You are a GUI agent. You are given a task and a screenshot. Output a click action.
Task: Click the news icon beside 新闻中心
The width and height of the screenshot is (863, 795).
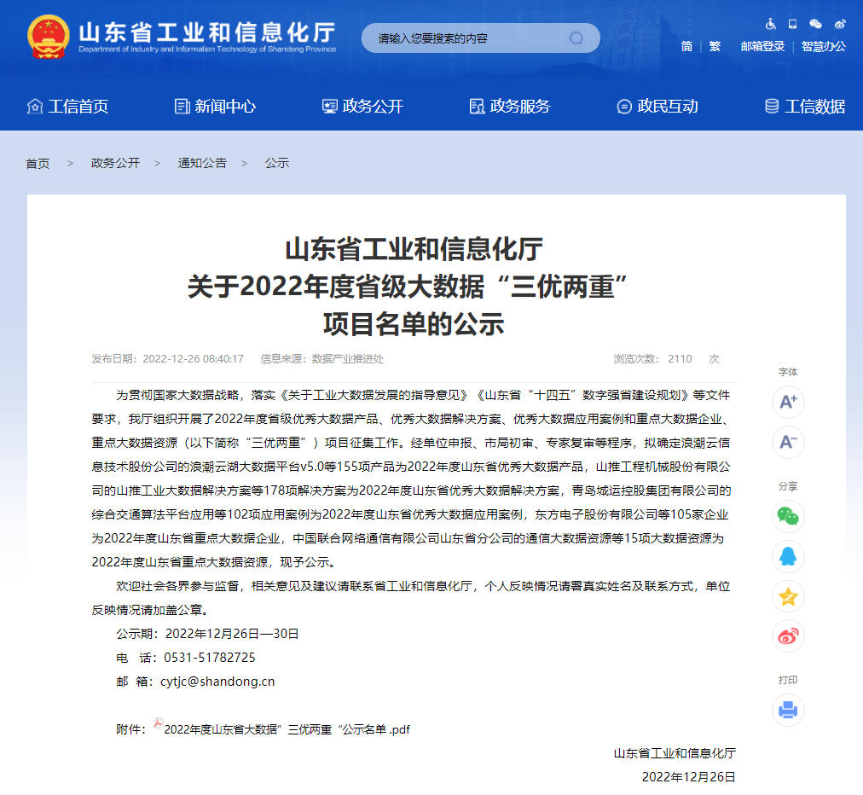pyautogui.click(x=182, y=107)
